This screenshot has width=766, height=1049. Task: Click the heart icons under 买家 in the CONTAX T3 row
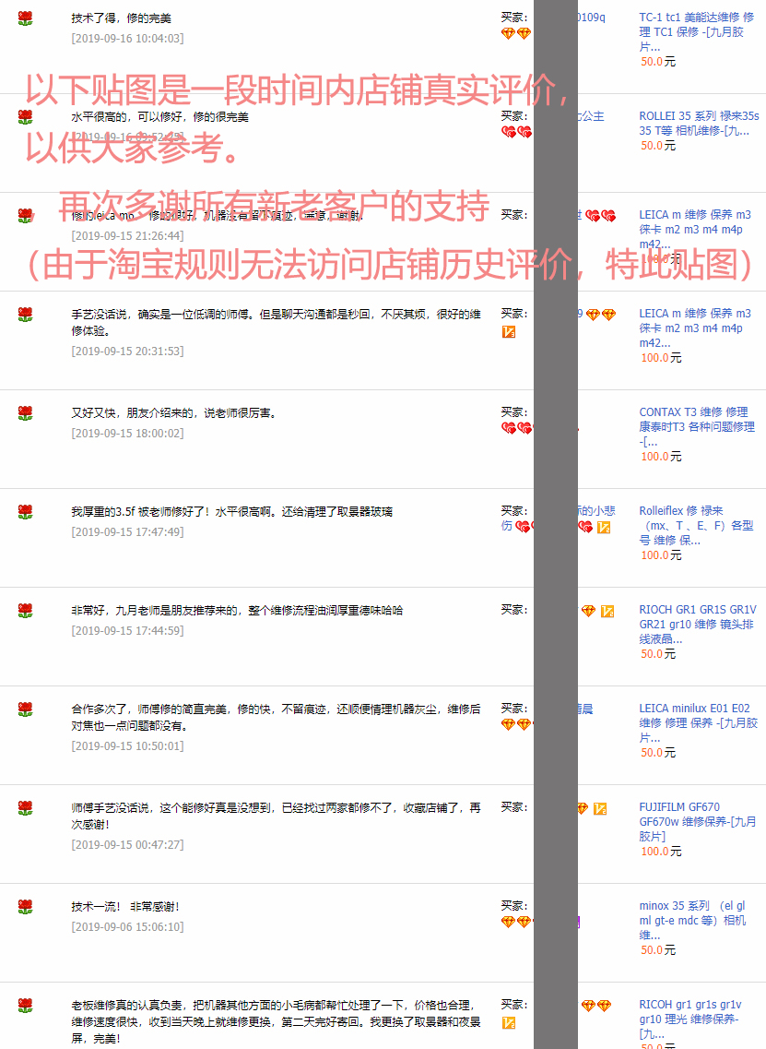(516, 428)
